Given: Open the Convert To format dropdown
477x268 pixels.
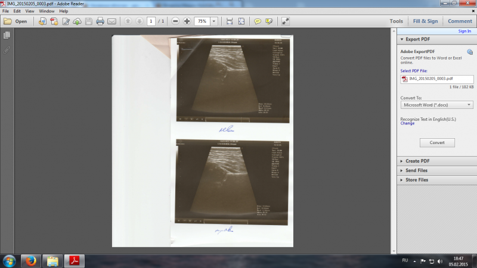Looking at the screenshot, I should (437, 105).
